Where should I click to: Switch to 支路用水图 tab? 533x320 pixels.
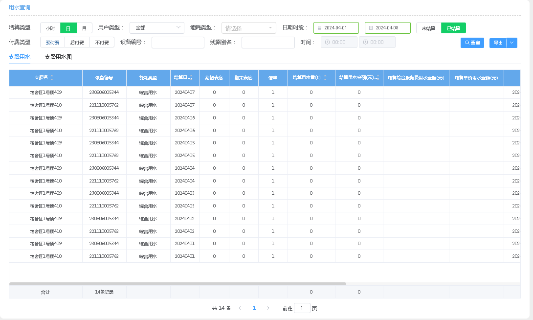click(58, 57)
